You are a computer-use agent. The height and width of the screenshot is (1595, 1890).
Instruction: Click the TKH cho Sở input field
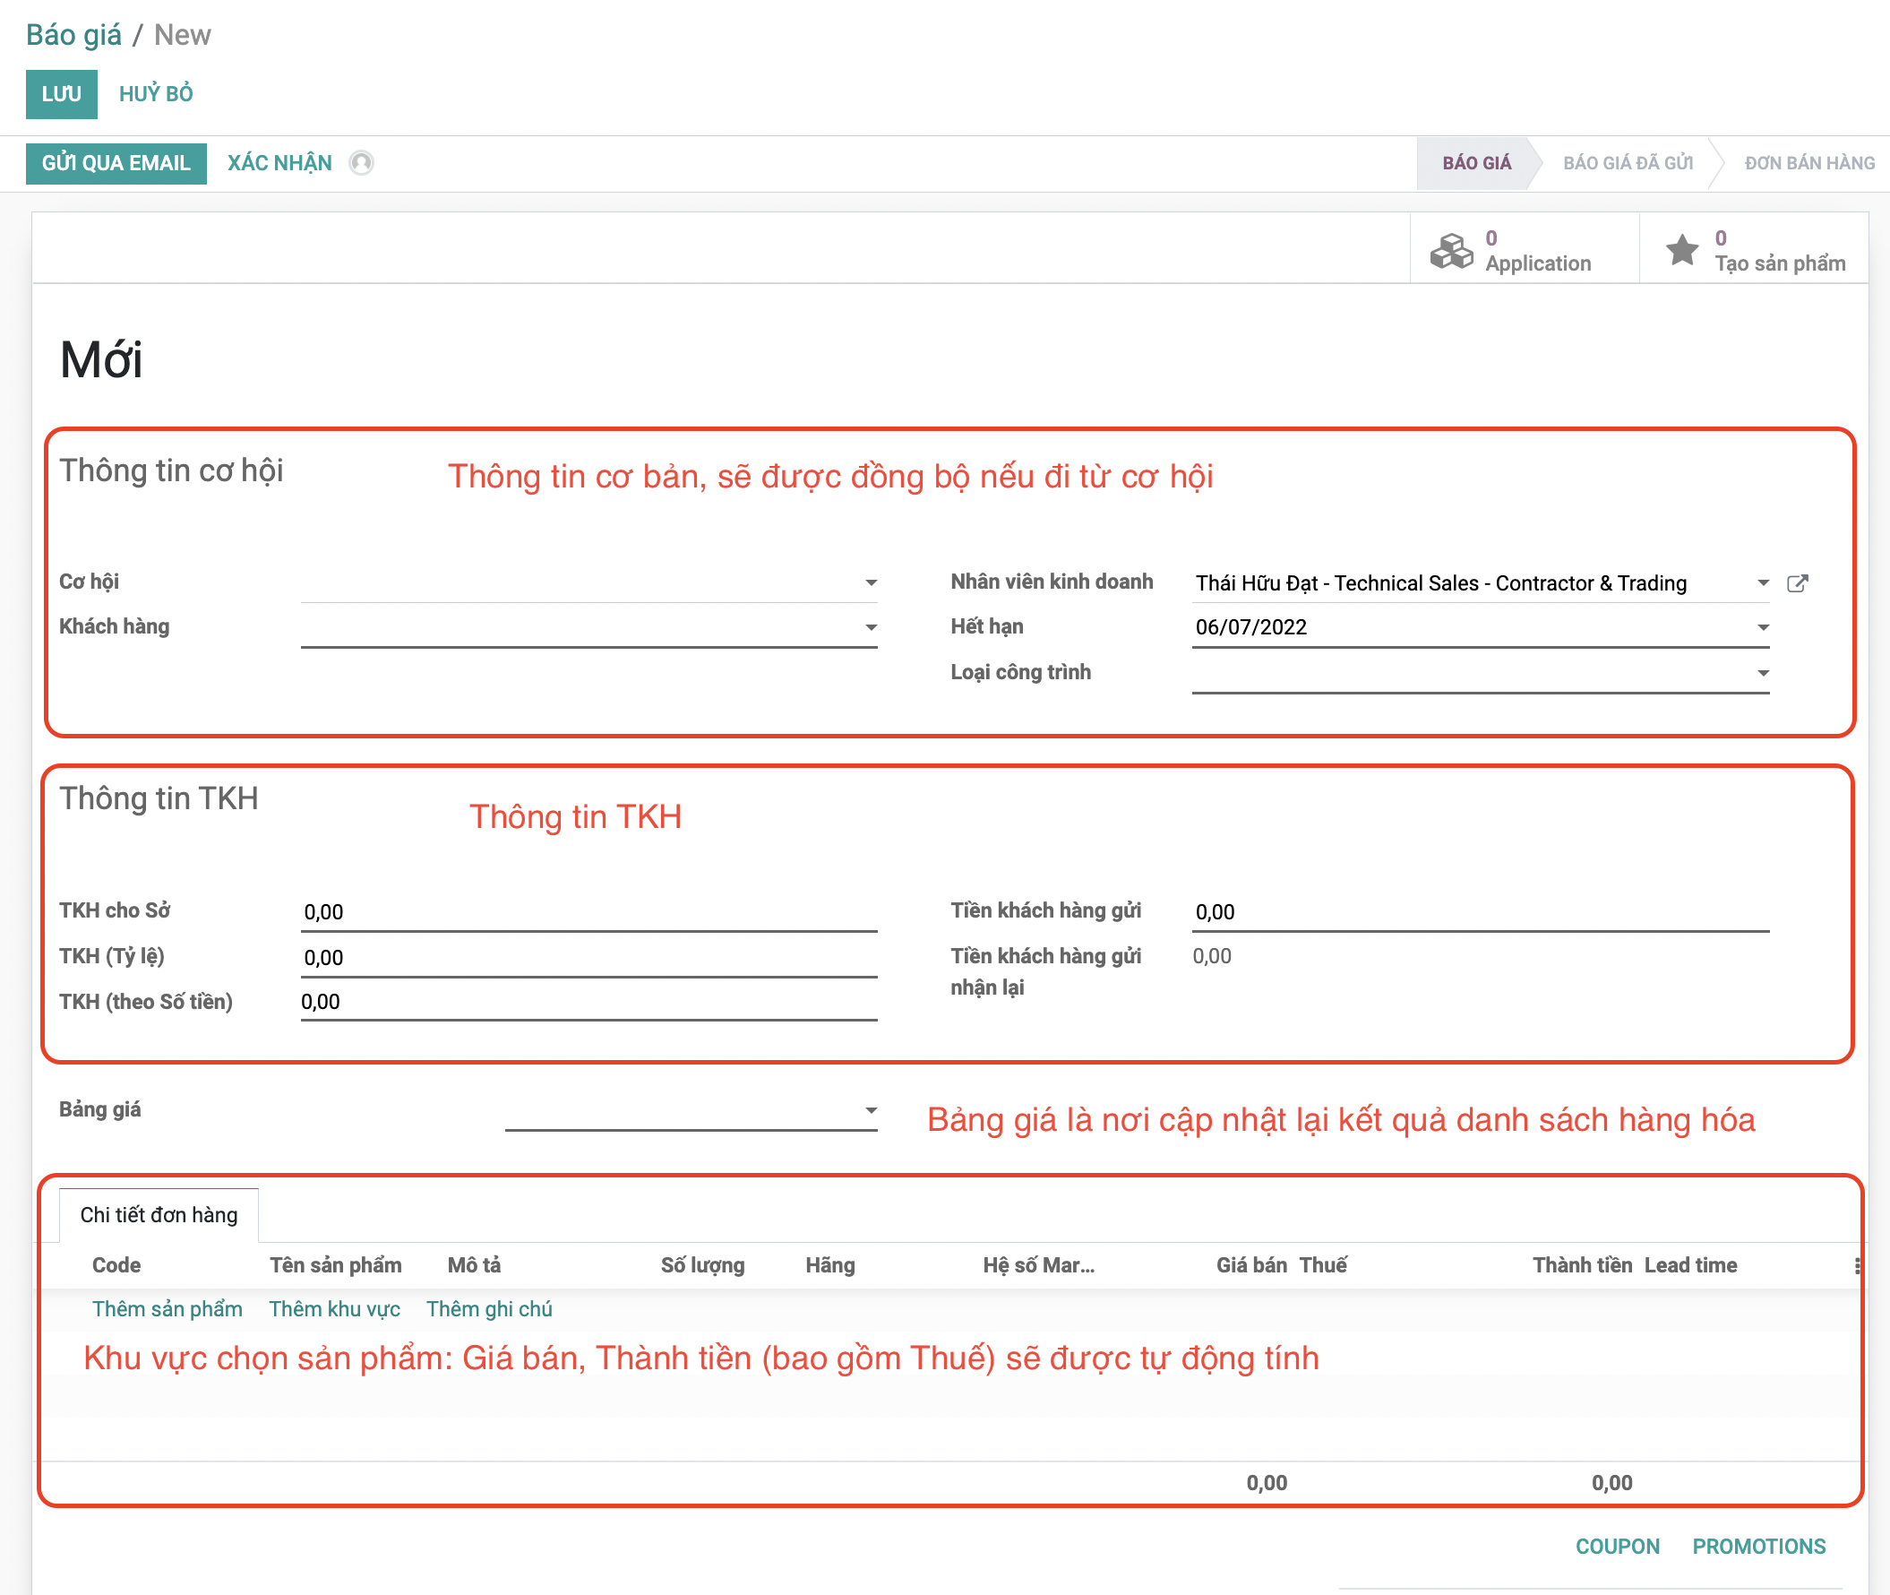pos(588,911)
